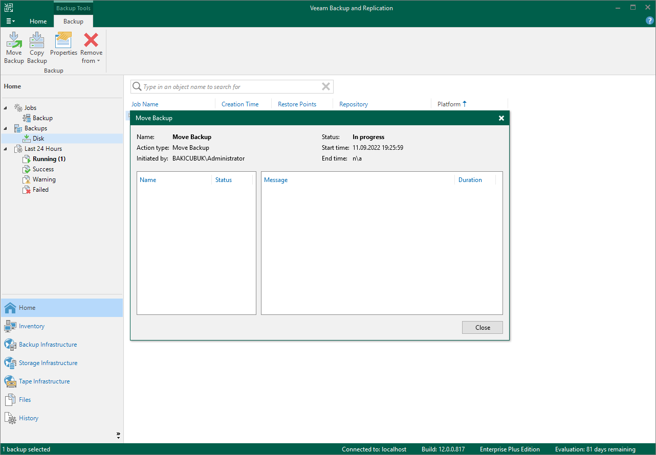Click the Warning triangle icon
The image size is (656, 455).
click(x=27, y=179)
